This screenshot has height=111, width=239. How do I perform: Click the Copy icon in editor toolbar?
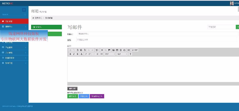pyautogui.click(x=74, y=50)
